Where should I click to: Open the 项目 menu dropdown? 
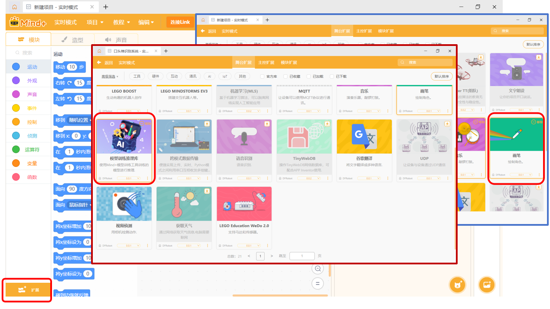point(95,22)
